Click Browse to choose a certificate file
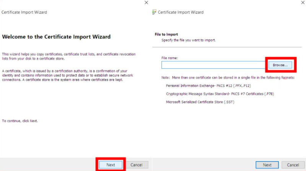Viewport: 306px width, 171px height. (280, 65)
